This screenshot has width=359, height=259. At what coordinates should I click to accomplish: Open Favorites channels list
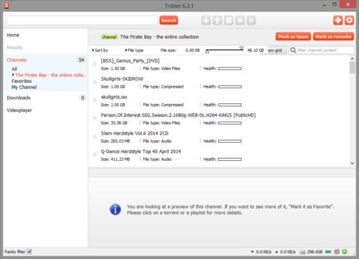(22, 81)
